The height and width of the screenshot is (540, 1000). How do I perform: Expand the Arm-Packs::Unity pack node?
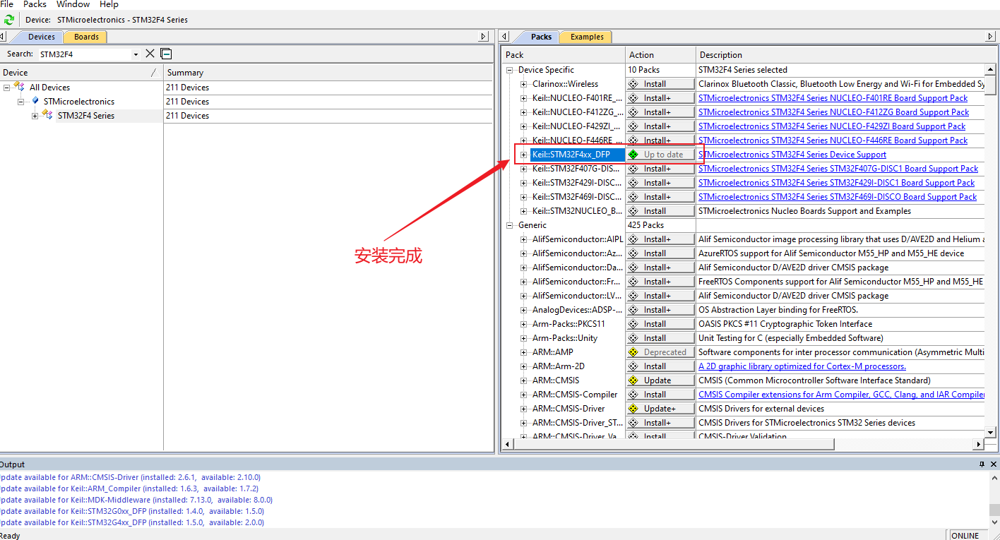[x=524, y=338]
